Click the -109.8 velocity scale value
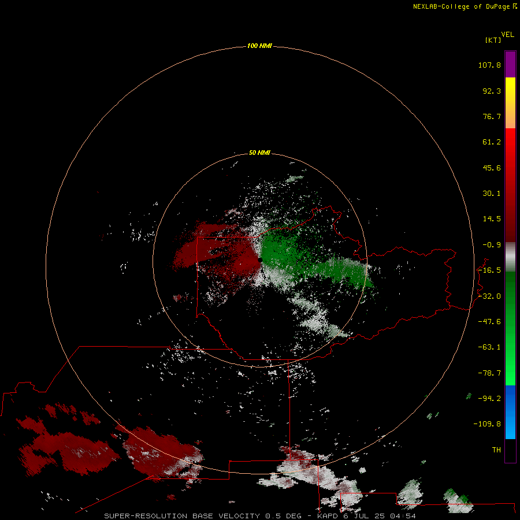 (x=487, y=424)
